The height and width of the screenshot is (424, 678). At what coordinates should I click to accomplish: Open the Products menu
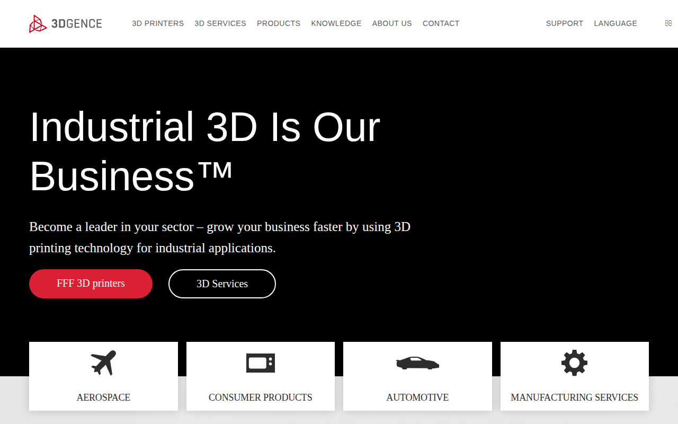click(x=279, y=23)
